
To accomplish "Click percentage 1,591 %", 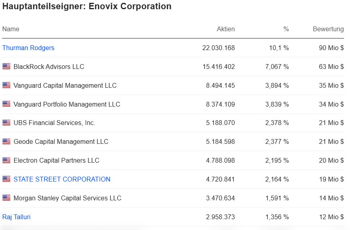I will coord(277,198).
